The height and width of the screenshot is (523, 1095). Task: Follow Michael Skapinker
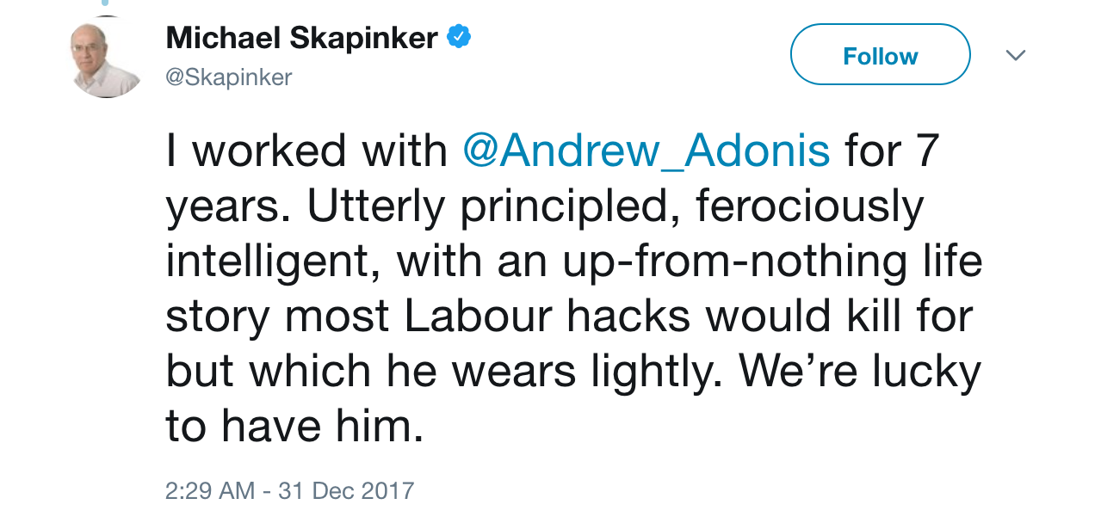pos(879,54)
